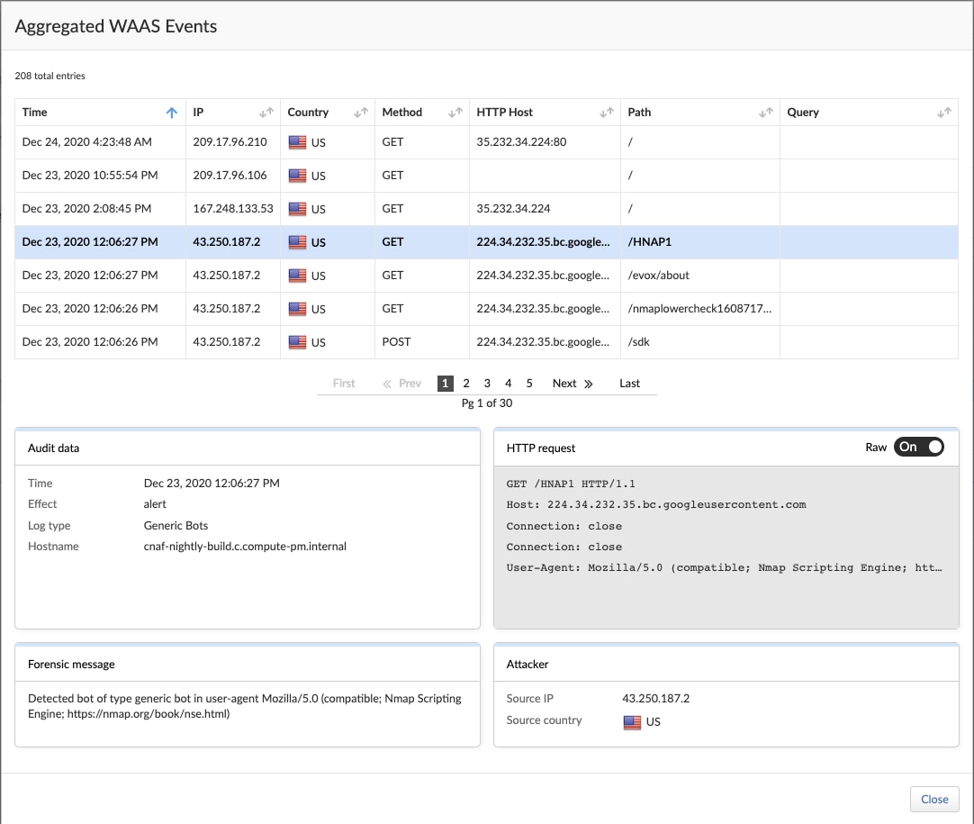974x824 pixels.
Task: Click hostname cnaf-nightly-build.c.compute-pm.internal
Action: (245, 547)
